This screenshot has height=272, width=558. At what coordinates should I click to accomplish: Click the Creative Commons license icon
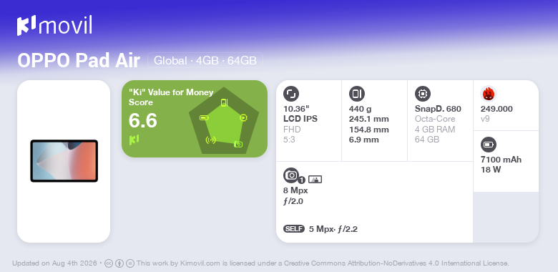pos(109,263)
